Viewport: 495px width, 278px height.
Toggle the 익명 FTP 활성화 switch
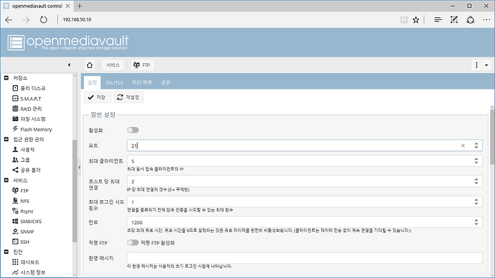pos(133,243)
